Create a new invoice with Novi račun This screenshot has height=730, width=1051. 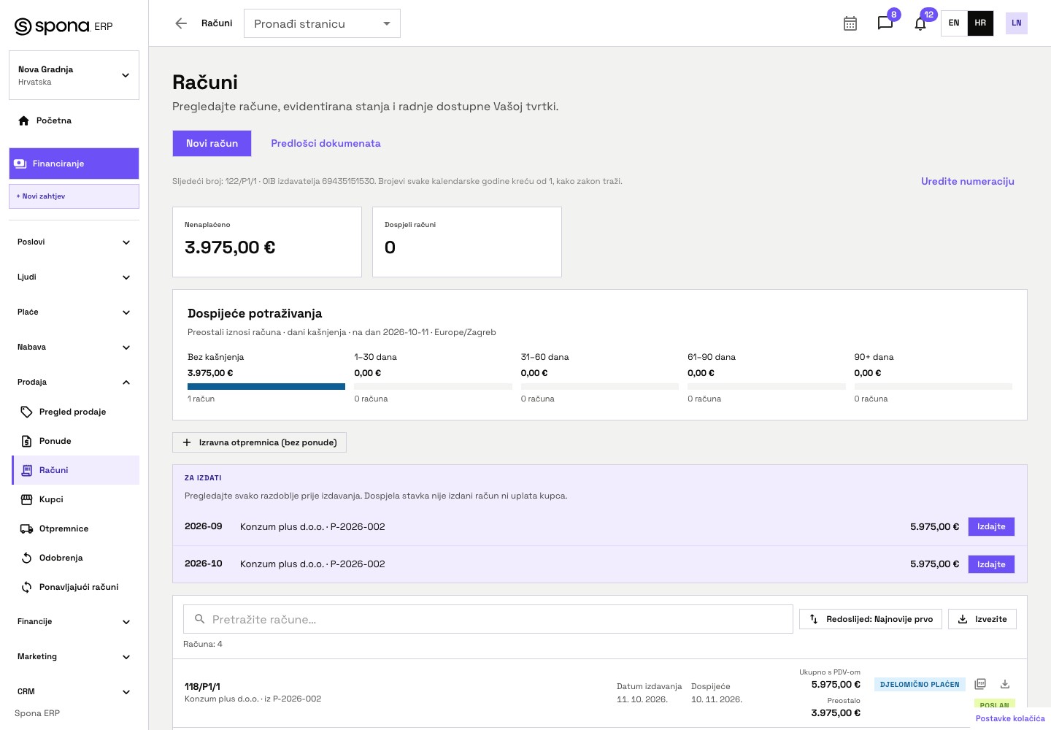coord(212,143)
